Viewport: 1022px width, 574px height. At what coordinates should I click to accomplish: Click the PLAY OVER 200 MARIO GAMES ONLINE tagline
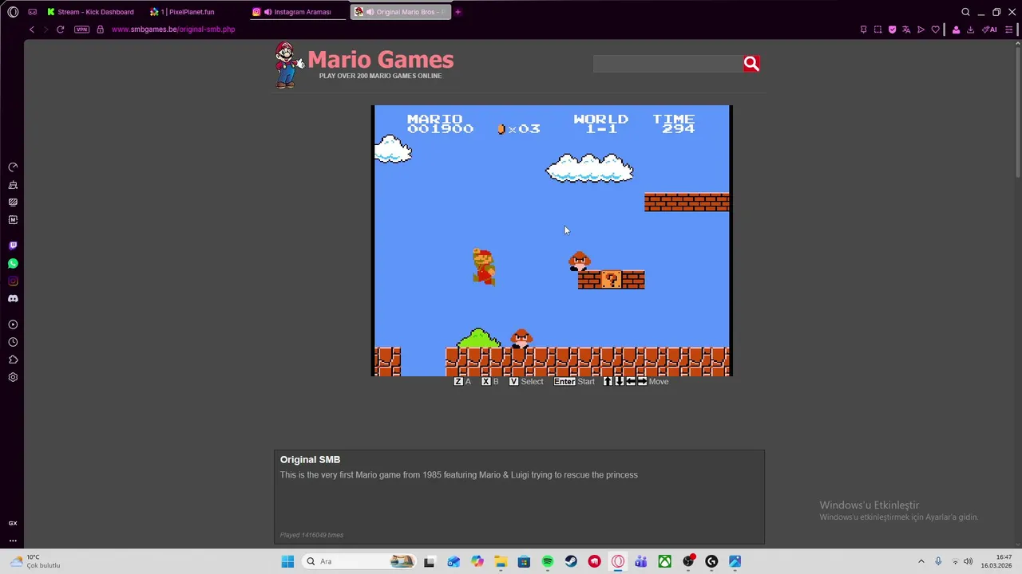point(380,76)
